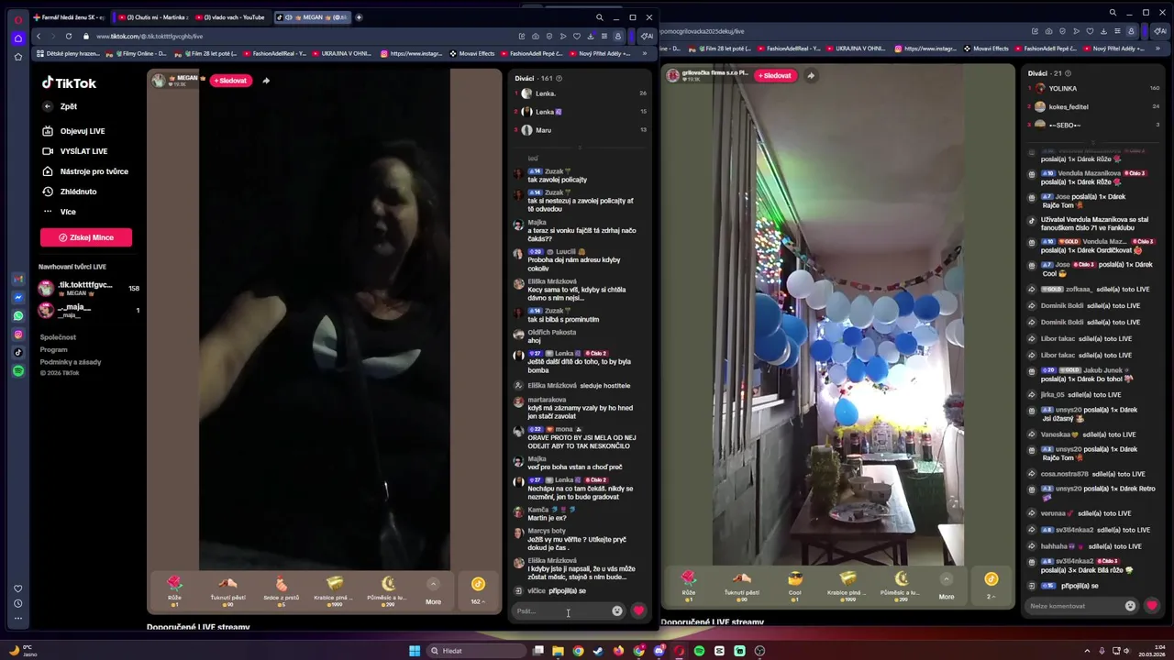This screenshot has width=1174, height=660.
Task: Open the Diváci 161 info icon
Action: [559, 79]
